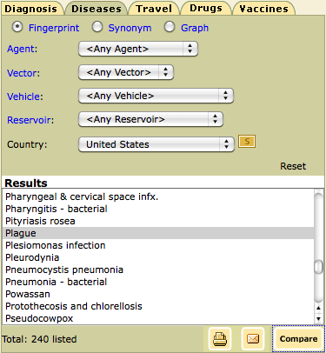This screenshot has width=326, height=353.
Task: Open the Any Vector dropdown
Action: coord(126,72)
